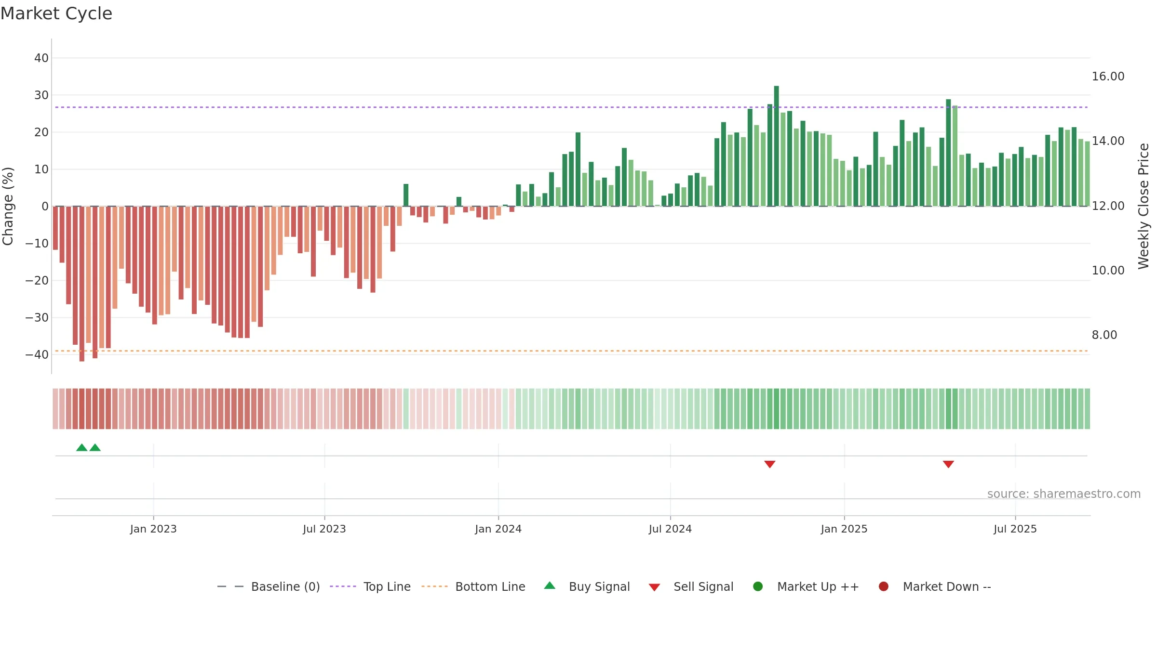Click the tallest green bar above 30 percent
This screenshot has width=1157, height=650.
click(x=777, y=146)
